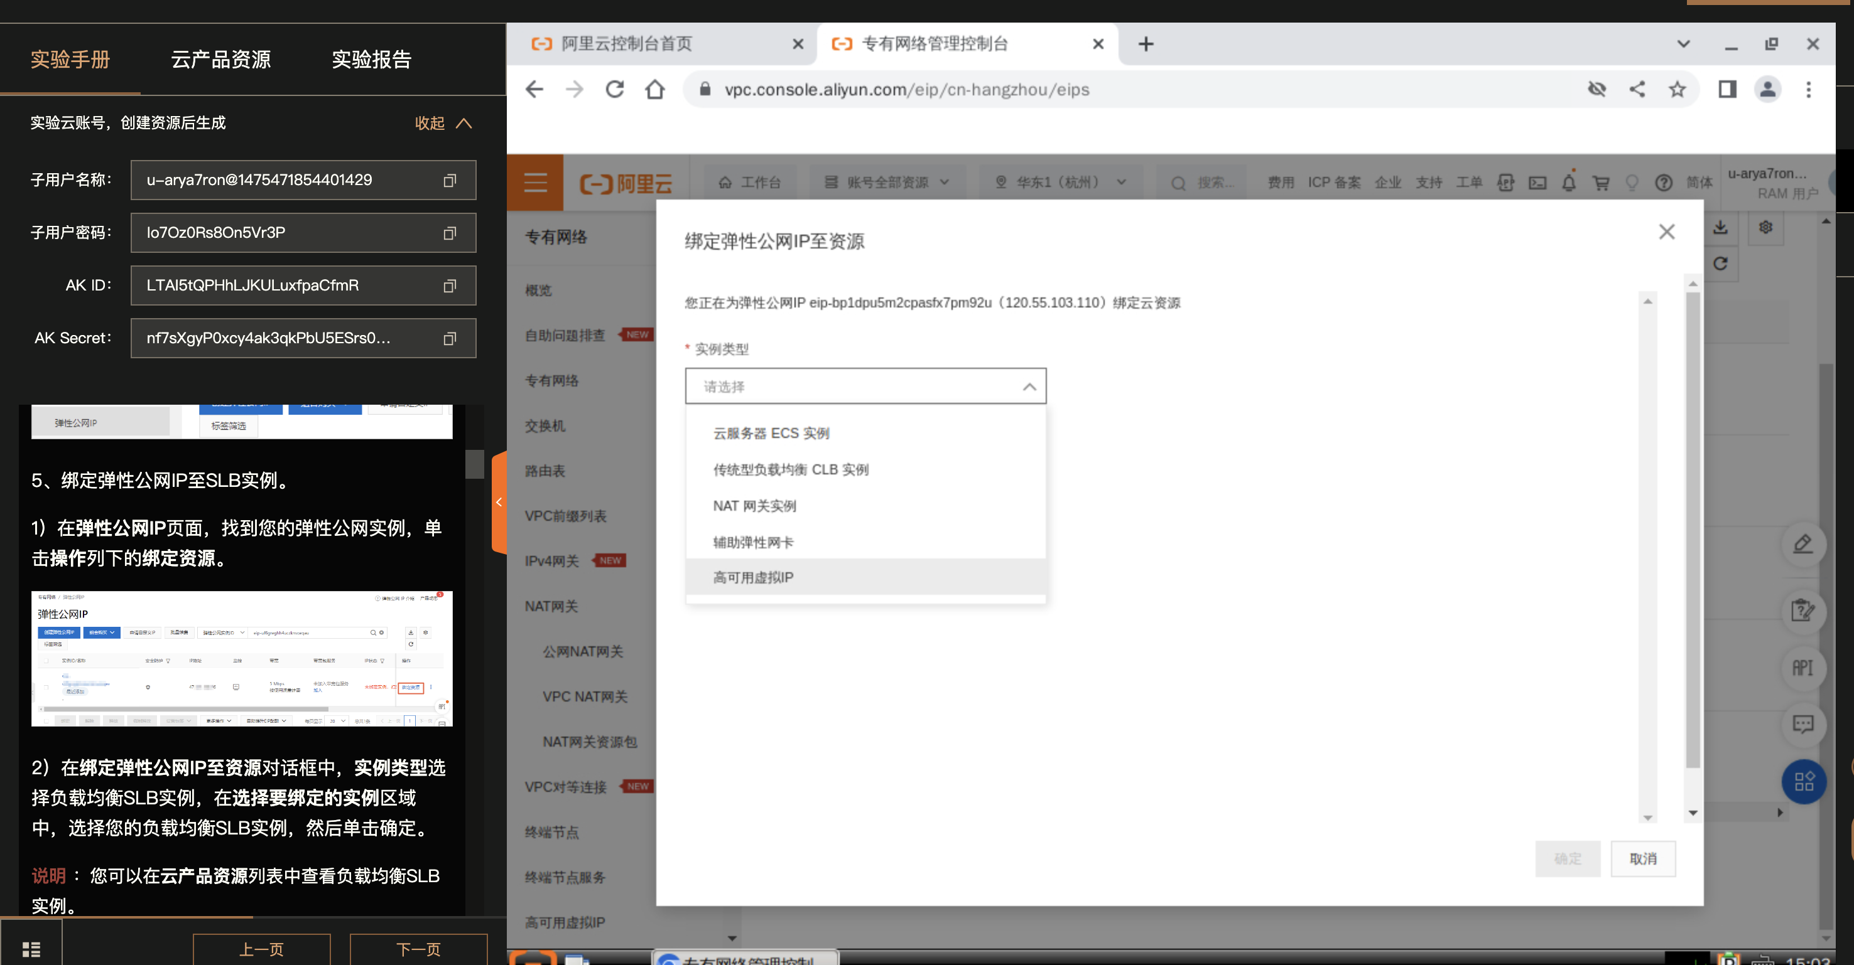This screenshot has height=965, width=1854.
Task: Copy the AK Secret value
Action: tap(450, 338)
